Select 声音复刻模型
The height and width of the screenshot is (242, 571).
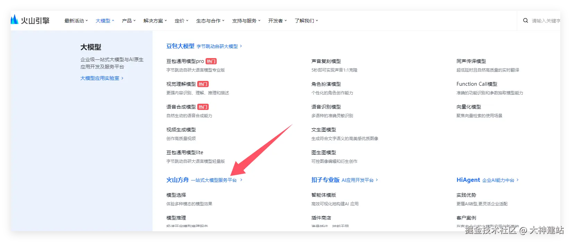pos(326,61)
